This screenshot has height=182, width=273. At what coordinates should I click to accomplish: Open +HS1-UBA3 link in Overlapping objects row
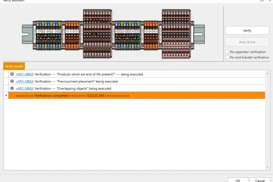click(x=25, y=88)
